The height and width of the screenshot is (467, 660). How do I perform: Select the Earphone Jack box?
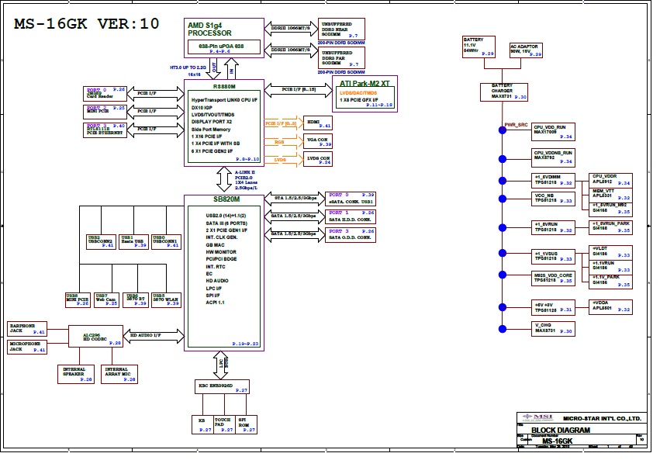(x=27, y=329)
